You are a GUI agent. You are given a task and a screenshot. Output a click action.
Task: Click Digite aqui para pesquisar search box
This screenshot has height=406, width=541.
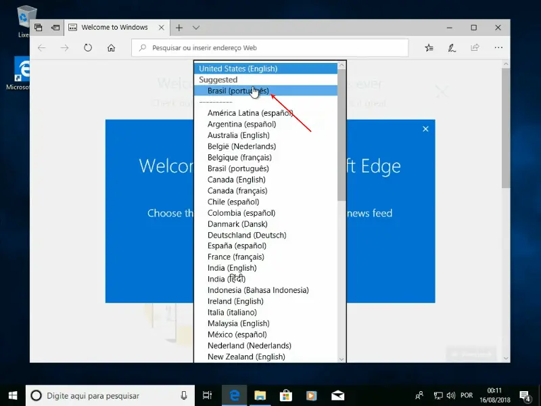(110, 396)
